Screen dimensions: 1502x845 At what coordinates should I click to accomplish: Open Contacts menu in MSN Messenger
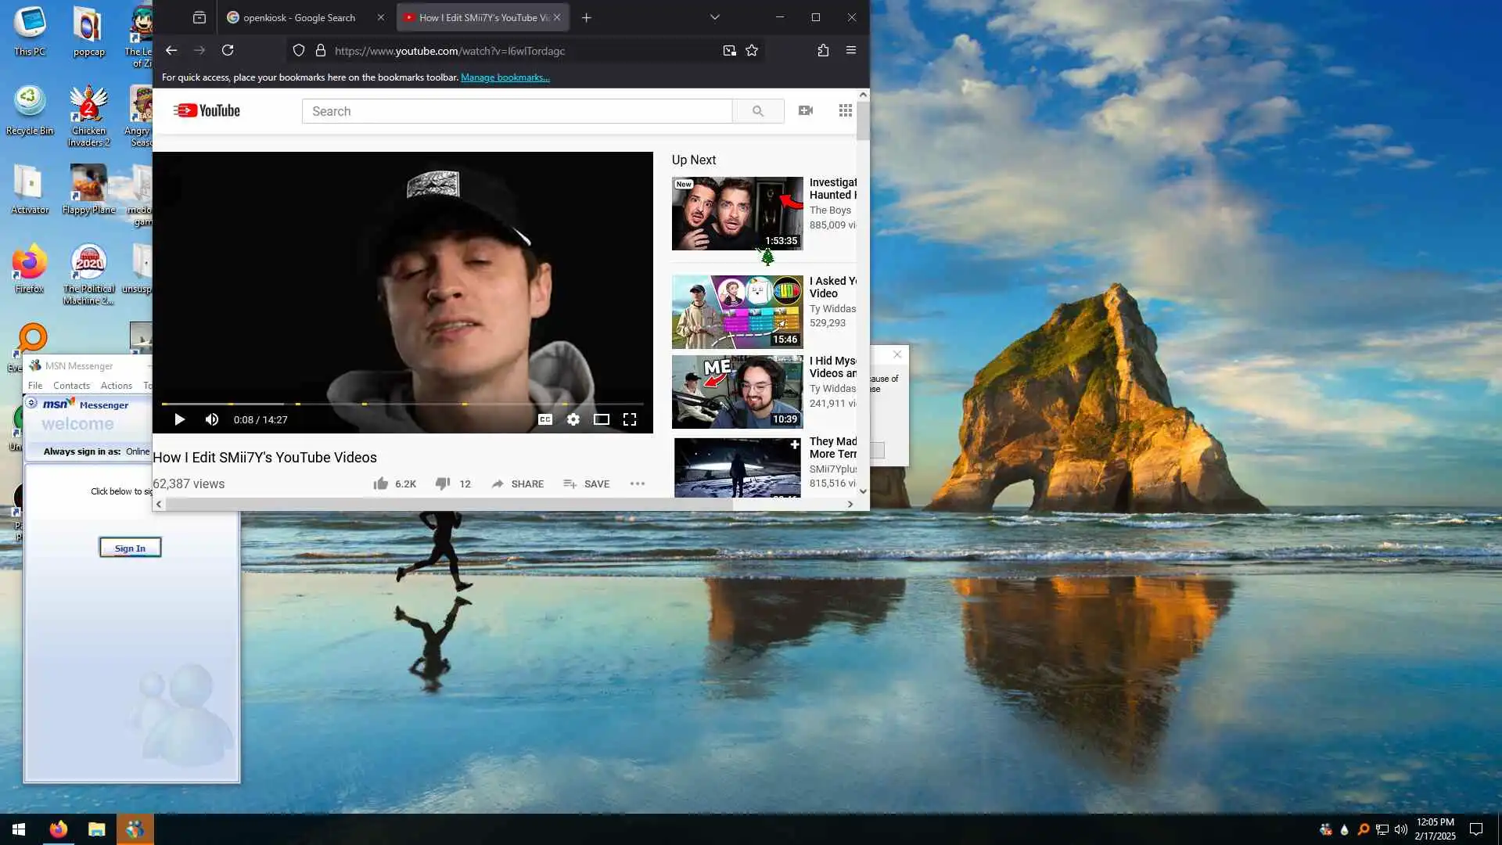(x=71, y=386)
